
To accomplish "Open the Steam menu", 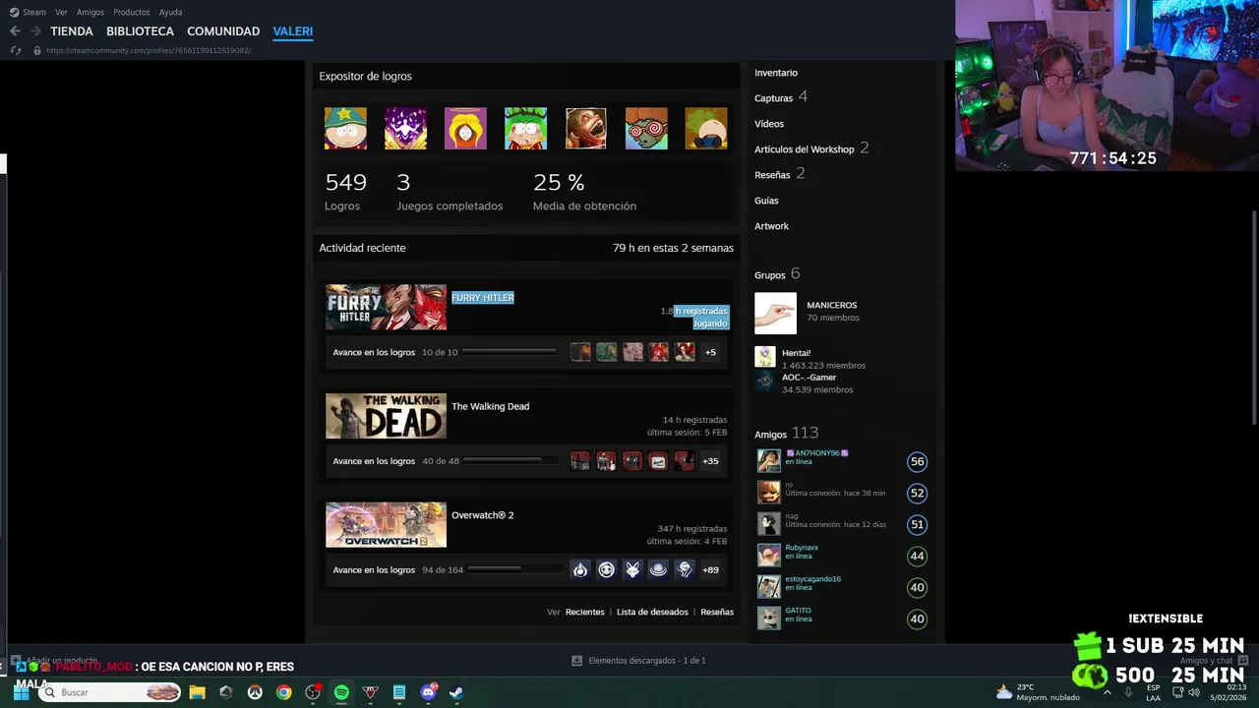I will [29, 12].
